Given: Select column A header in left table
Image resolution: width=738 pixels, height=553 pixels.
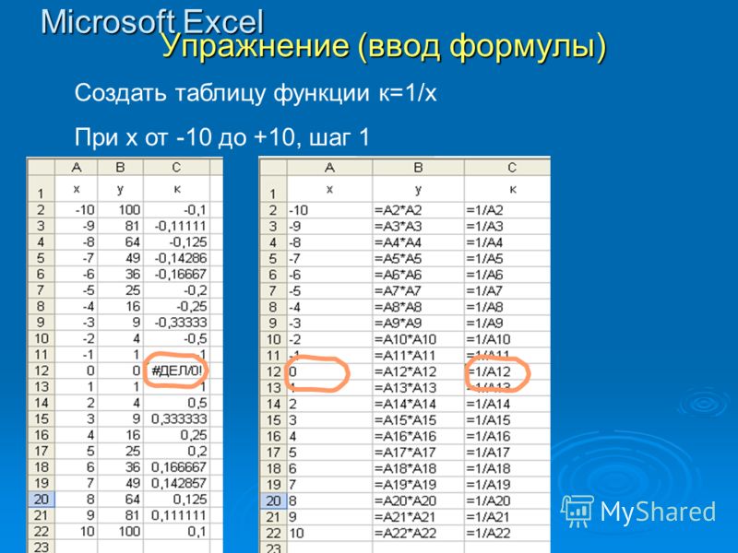Looking at the screenshot, I should [x=77, y=168].
